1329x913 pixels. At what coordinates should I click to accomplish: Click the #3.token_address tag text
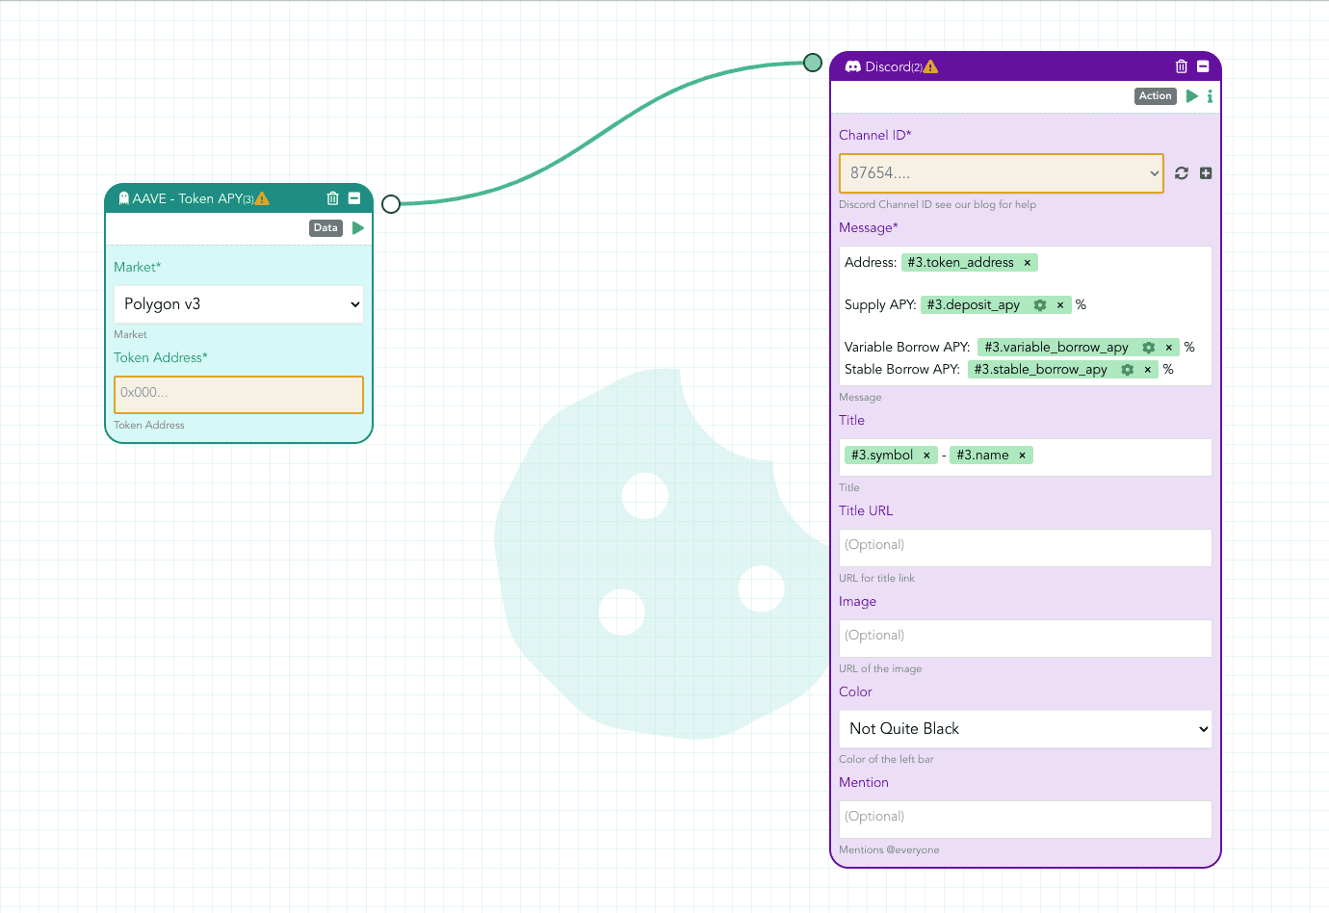(x=960, y=263)
